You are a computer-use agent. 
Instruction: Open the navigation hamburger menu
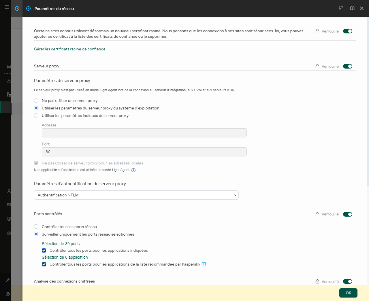point(7,7)
